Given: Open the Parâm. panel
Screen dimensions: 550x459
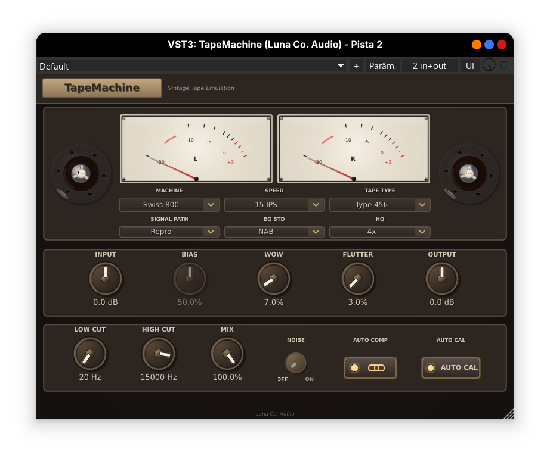Looking at the screenshot, I should point(383,65).
